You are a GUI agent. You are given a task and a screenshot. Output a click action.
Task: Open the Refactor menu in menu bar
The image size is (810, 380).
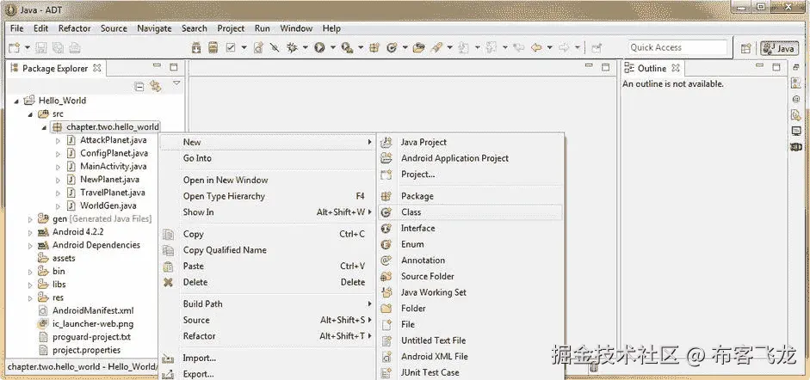point(74,28)
